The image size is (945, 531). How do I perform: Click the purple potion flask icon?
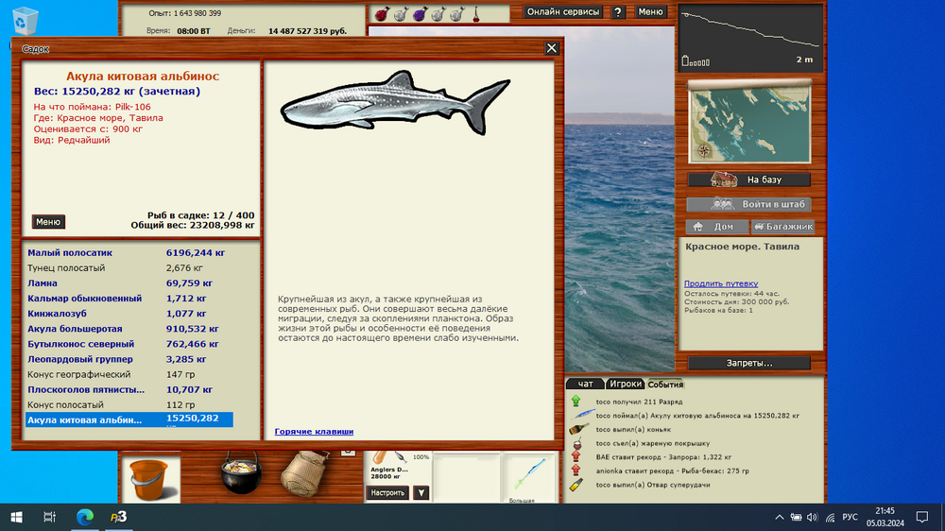click(421, 13)
